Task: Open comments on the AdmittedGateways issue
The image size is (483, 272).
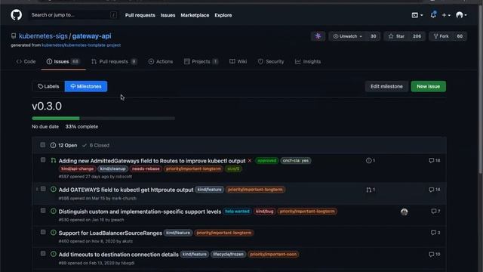Action: click(435, 160)
